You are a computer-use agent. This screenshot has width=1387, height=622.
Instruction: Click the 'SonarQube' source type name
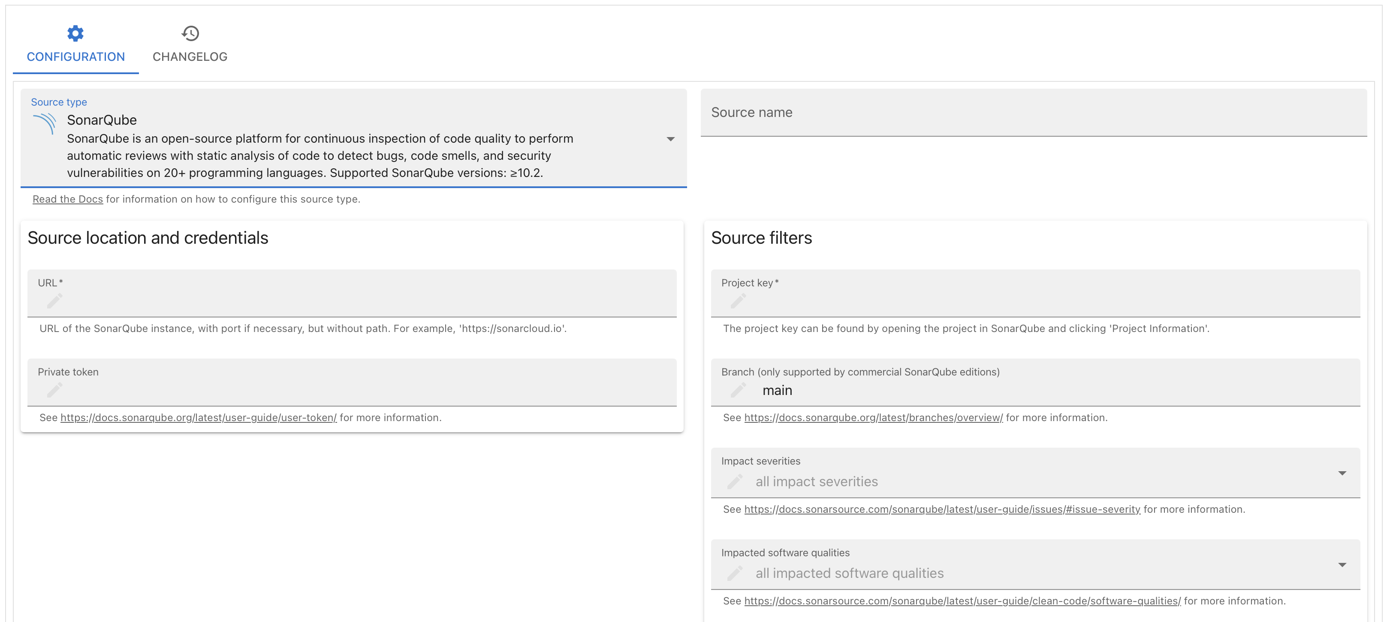tap(102, 120)
